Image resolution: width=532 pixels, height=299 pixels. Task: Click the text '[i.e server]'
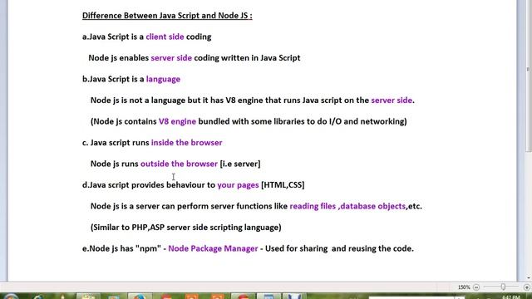click(240, 164)
